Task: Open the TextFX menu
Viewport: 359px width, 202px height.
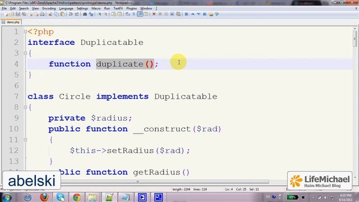Action: [x=118, y=8]
